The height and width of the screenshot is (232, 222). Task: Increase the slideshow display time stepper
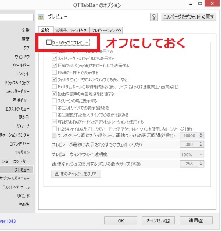201,134
